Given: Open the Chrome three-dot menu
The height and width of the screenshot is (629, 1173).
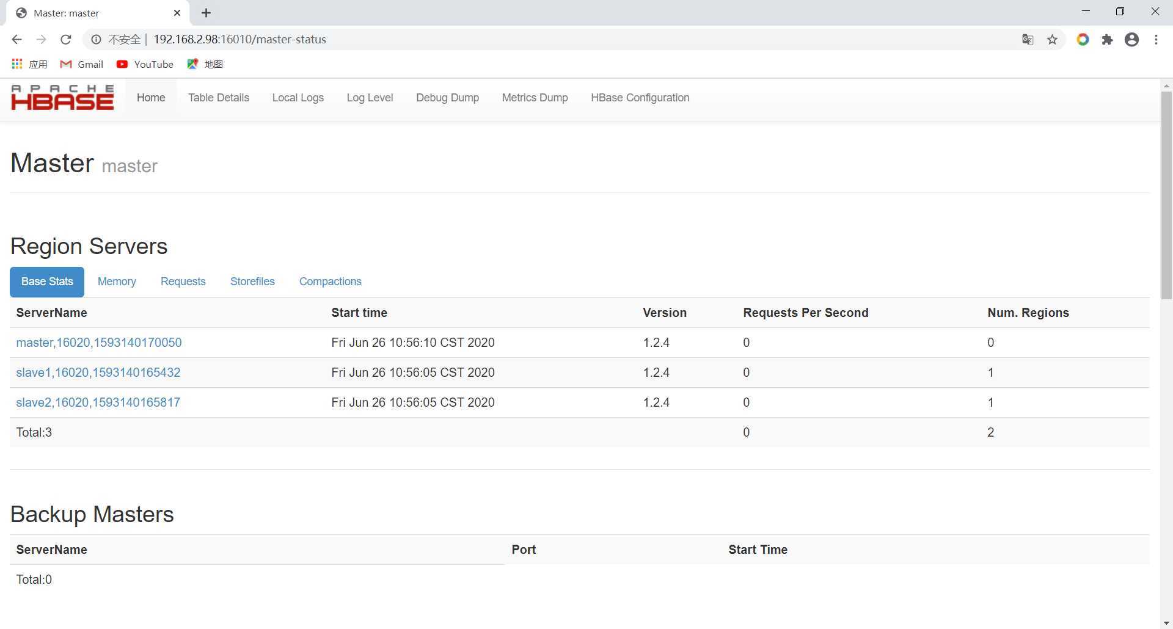Looking at the screenshot, I should pos(1156,39).
